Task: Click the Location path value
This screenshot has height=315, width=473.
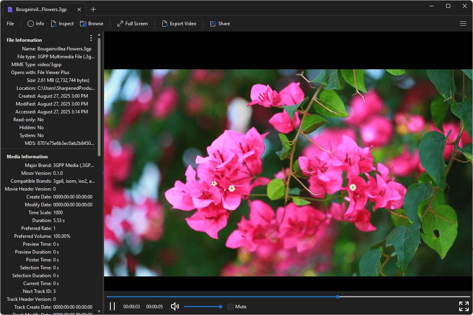Action: point(66,88)
